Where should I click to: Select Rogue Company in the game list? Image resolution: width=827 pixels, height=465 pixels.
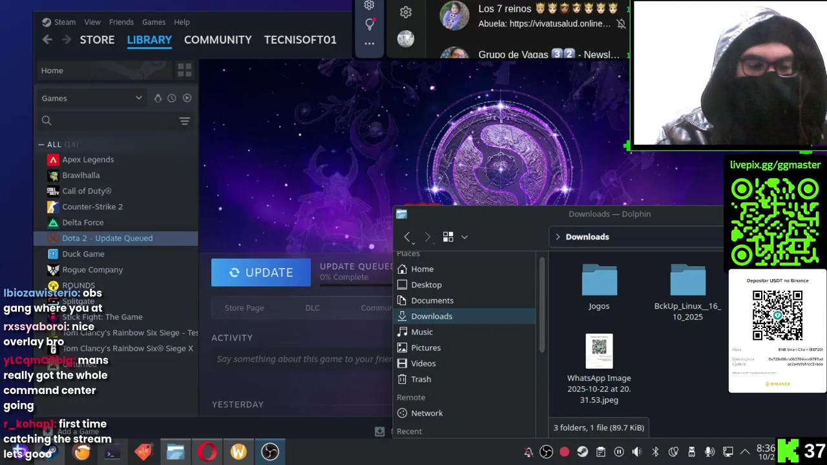coord(92,269)
